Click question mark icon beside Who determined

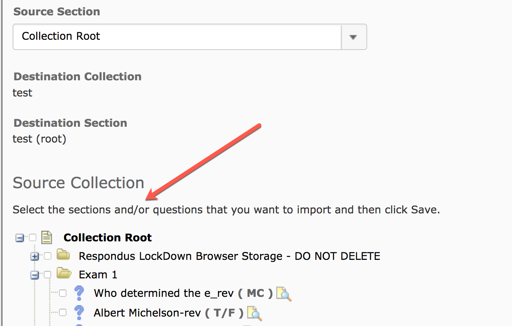[79, 293]
